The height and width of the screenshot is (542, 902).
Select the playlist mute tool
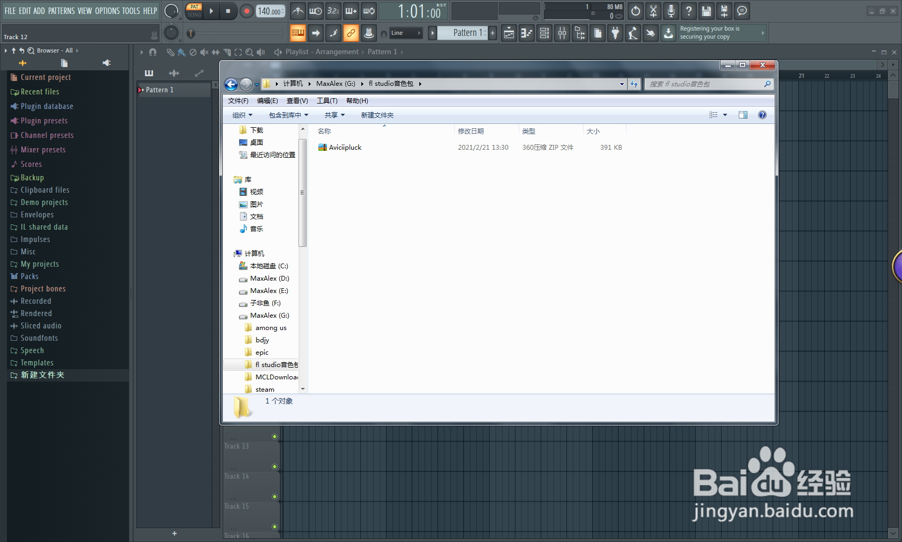204,52
